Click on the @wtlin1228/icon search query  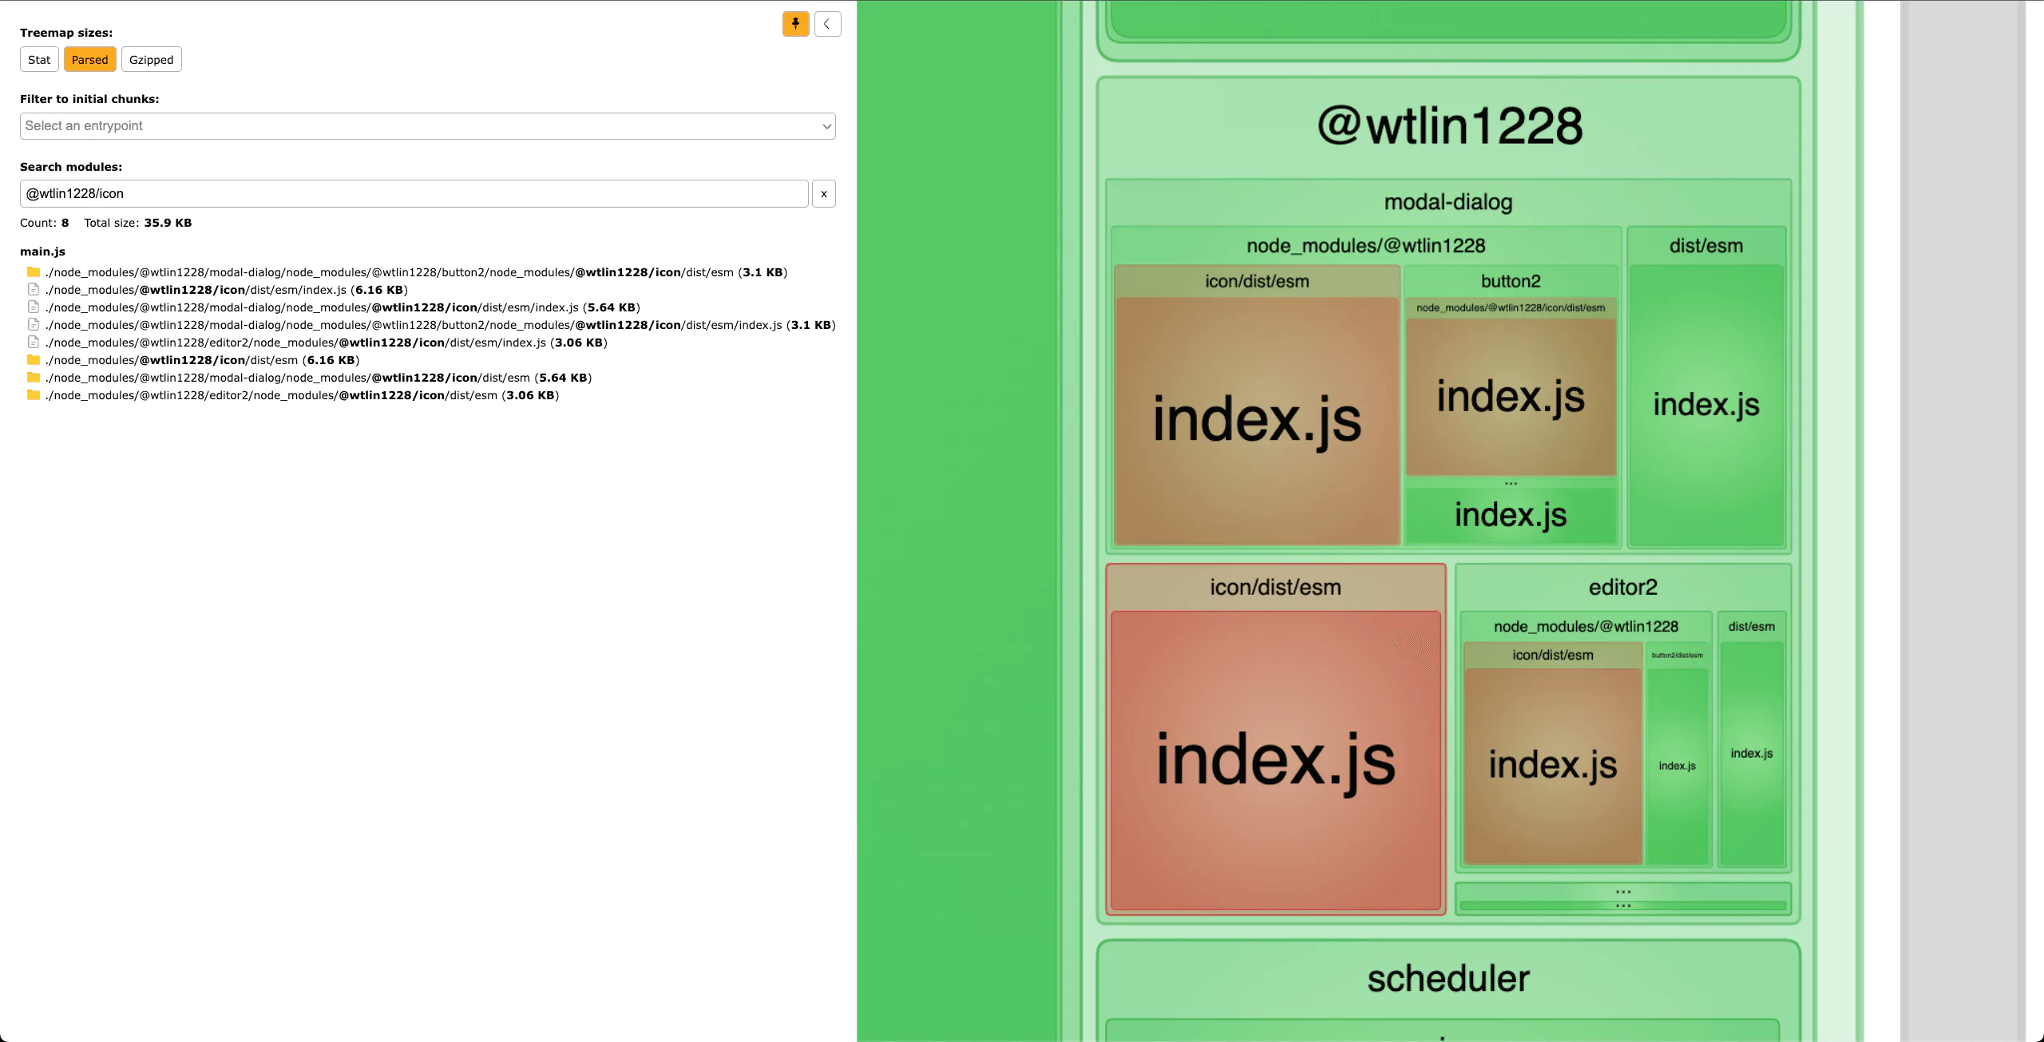414,192
